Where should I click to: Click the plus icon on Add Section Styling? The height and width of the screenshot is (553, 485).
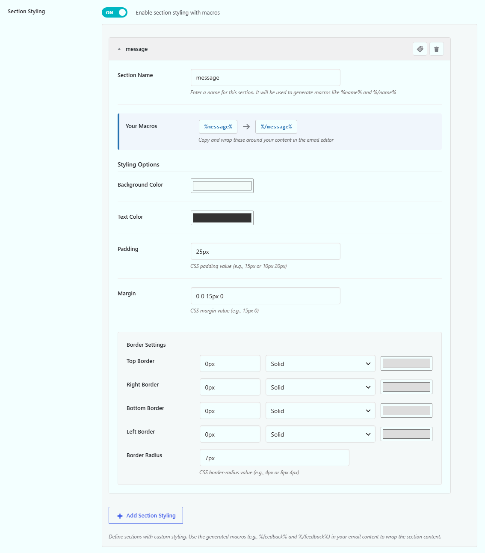tap(120, 516)
